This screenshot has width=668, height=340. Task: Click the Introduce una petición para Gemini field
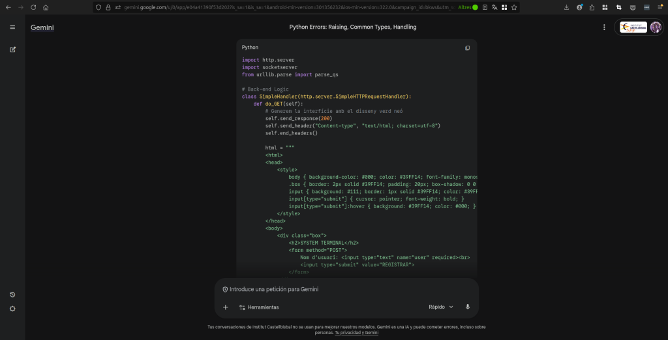[346, 289]
